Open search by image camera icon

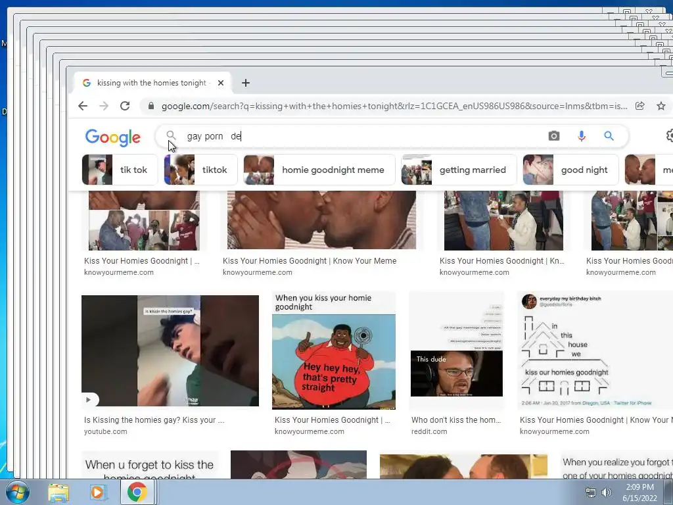(553, 136)
